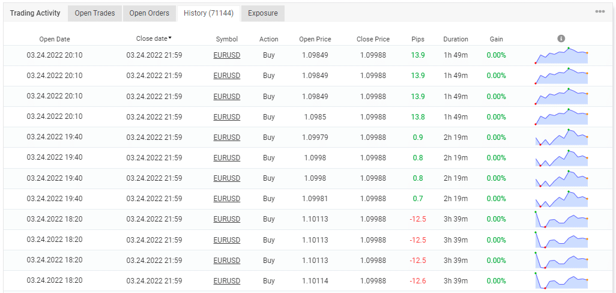Click EURUSD link in the 0.7 pips row

click(227, 199)
